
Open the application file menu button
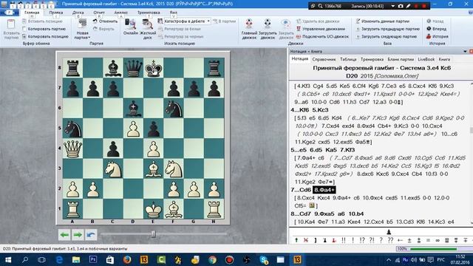[x=9, y=13]
